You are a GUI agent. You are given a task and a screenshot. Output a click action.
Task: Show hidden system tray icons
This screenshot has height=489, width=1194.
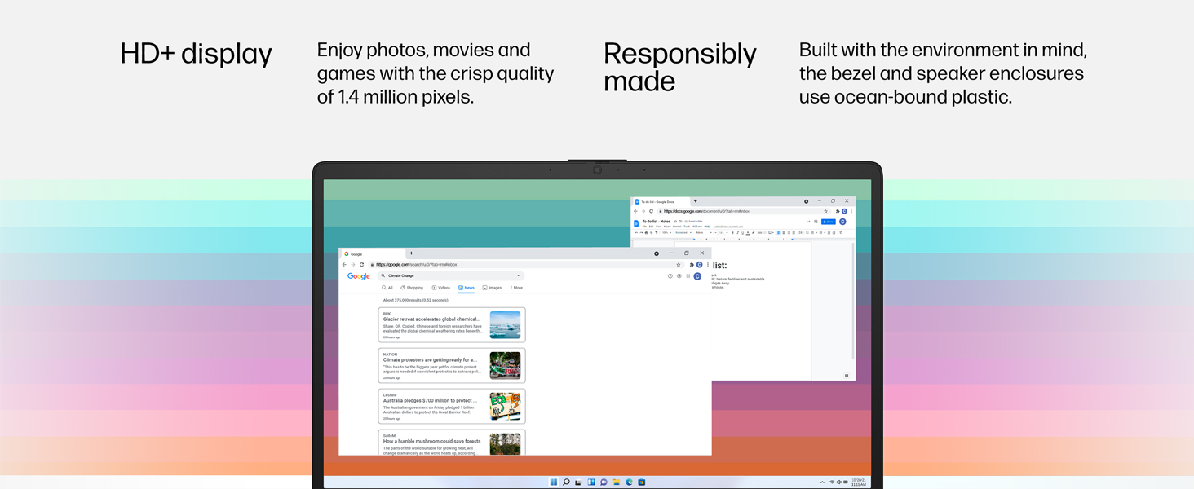(822, 482)
